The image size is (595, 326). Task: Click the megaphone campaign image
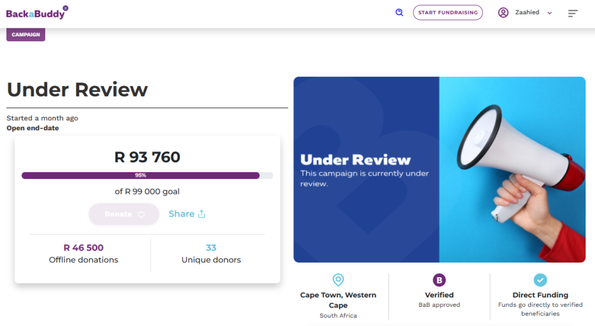(512, 169)
